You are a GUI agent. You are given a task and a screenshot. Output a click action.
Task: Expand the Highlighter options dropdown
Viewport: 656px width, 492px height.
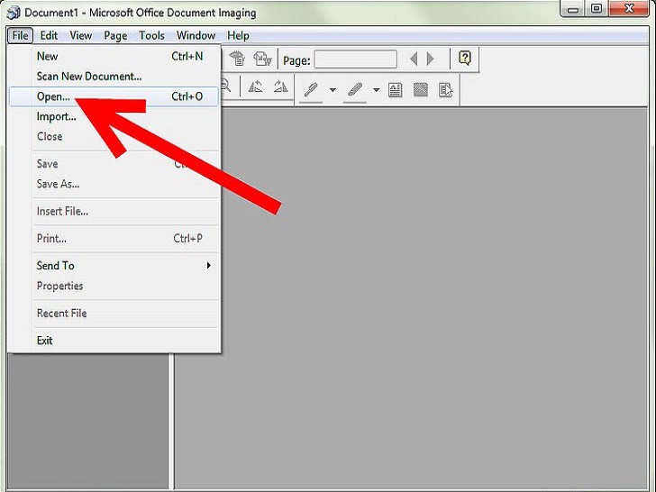[x=376, y=89]
